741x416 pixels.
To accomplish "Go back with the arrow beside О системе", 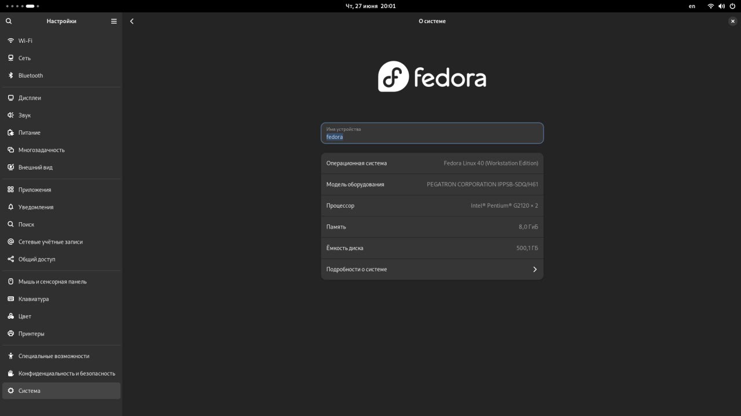I will (132, 21).
